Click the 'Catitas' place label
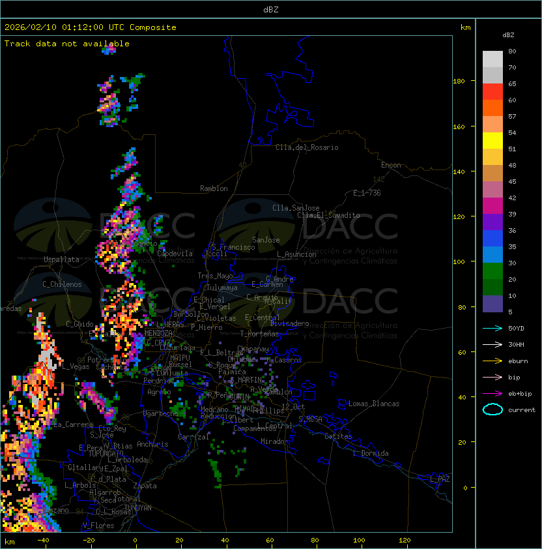 point(338,436)
